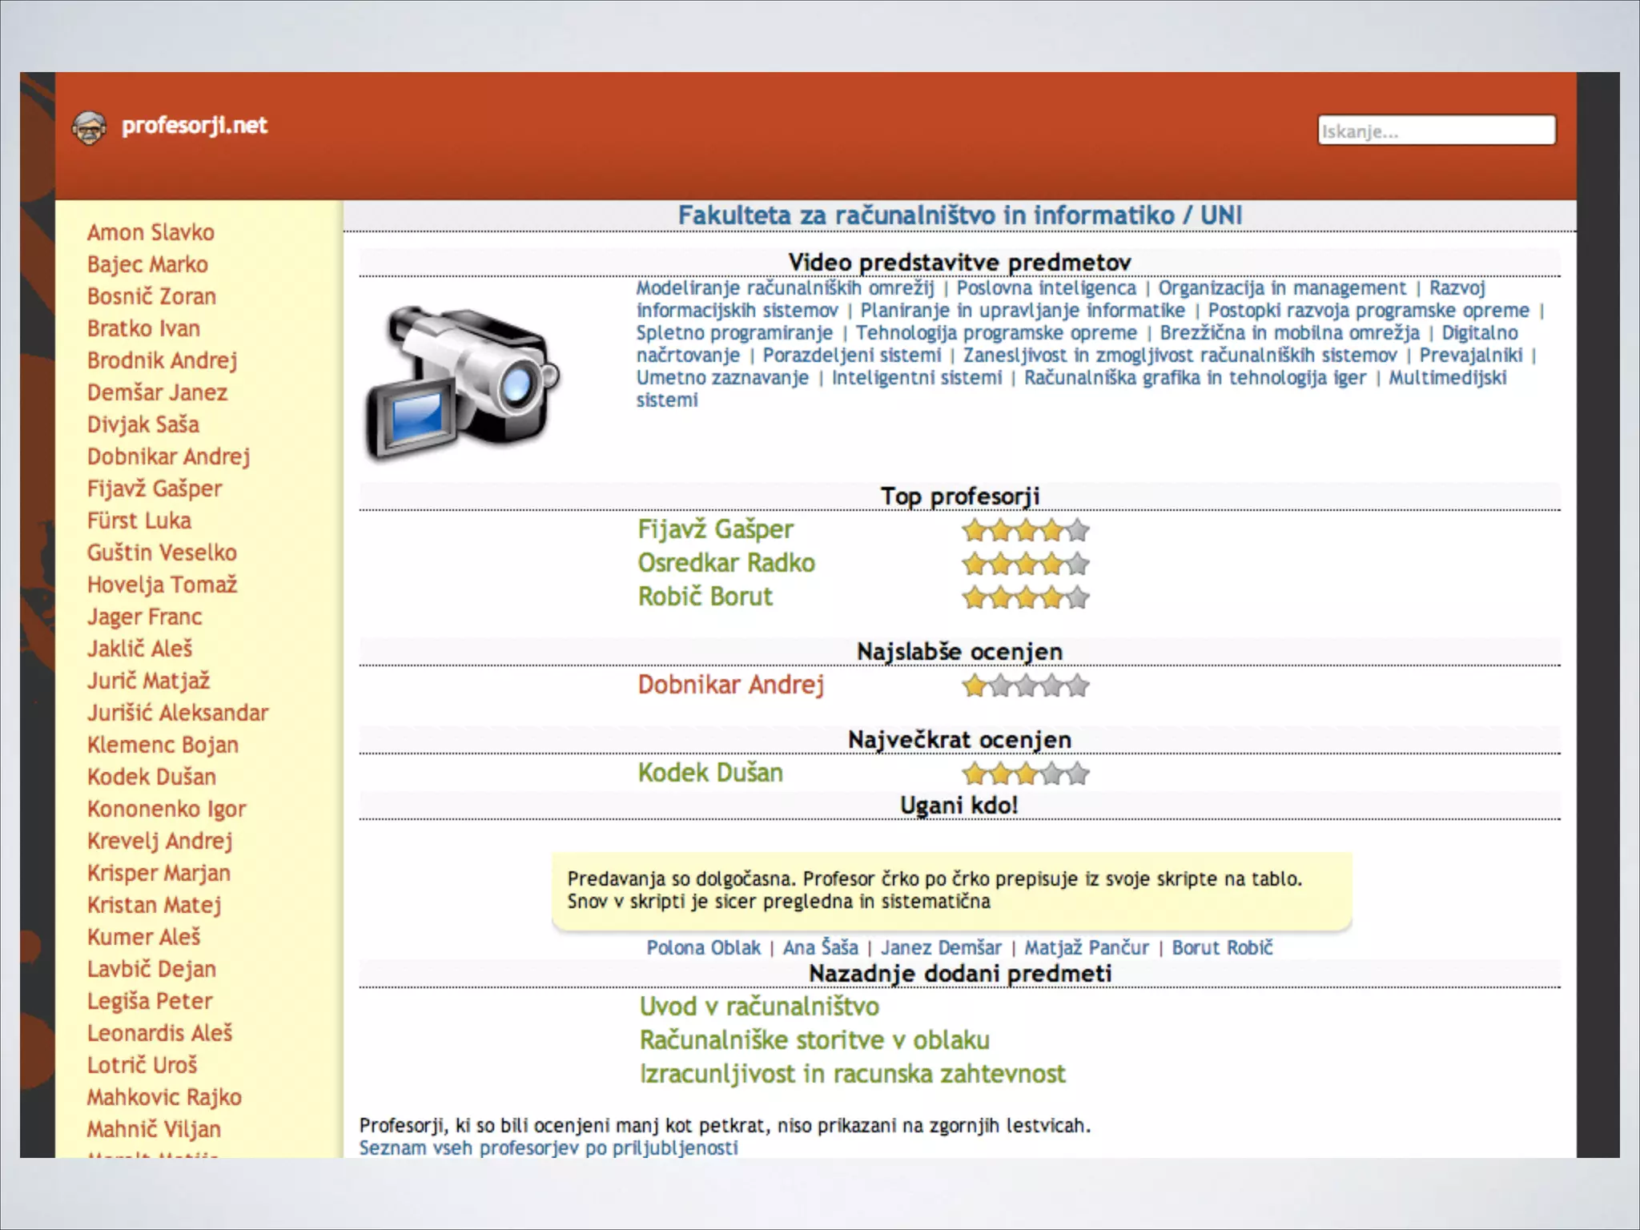Open Osredkar Radko top professor link
Image resolution: width=1640 pixels, height=1230 pixels.
(x=726, y=563)
